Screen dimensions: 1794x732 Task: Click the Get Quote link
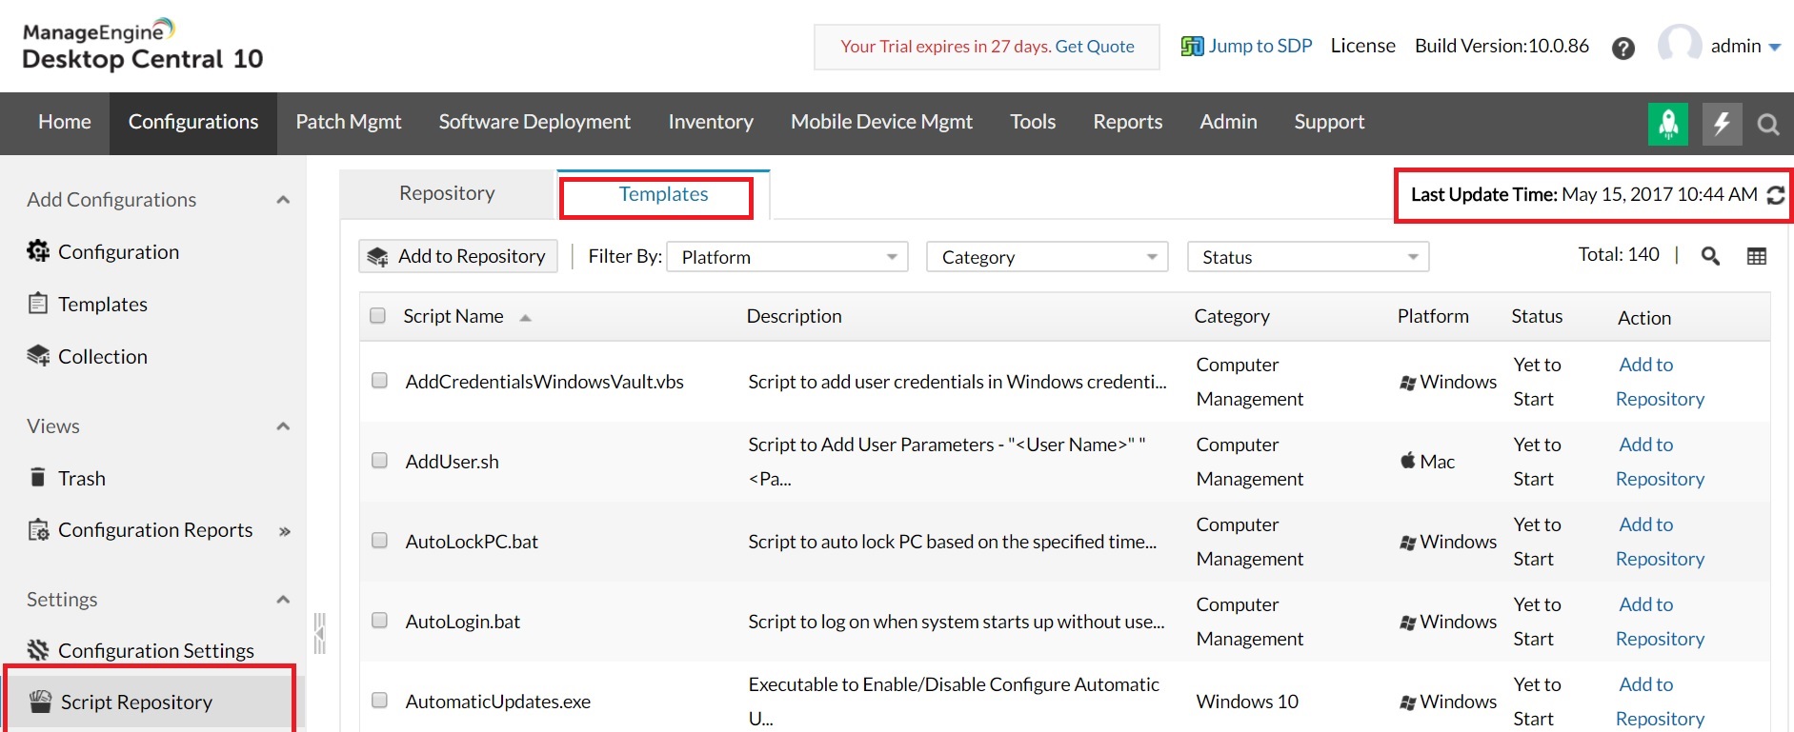tap(1095, 47)
